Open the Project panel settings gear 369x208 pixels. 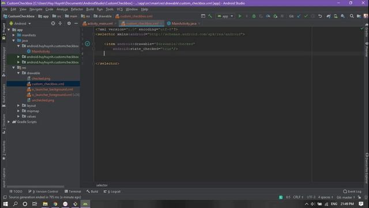pos(69,23)
